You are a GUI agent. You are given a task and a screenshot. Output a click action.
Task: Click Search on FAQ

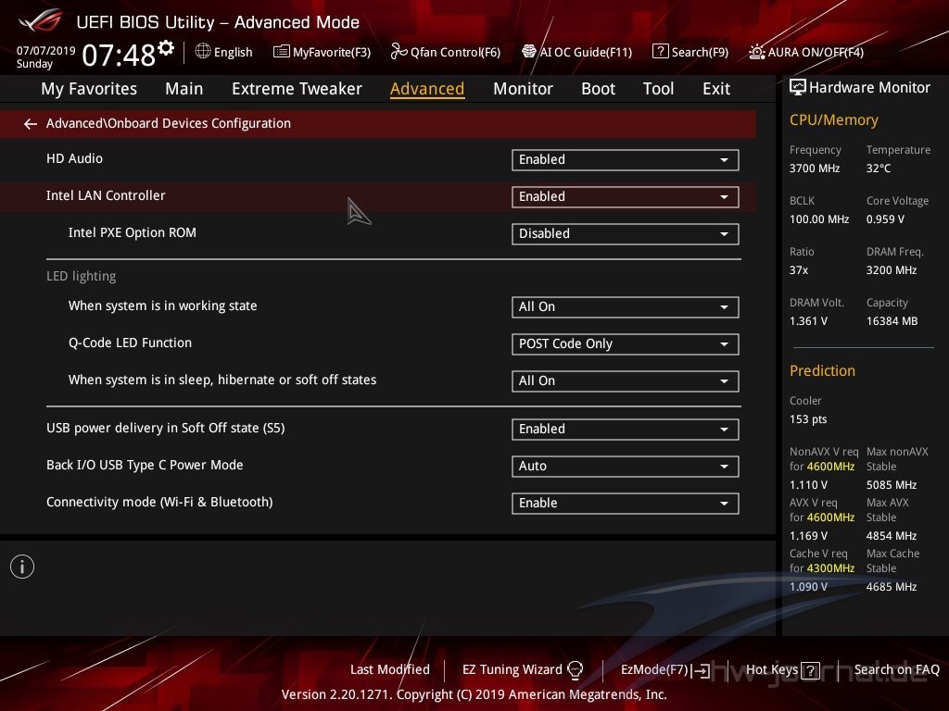coord(896,670)
